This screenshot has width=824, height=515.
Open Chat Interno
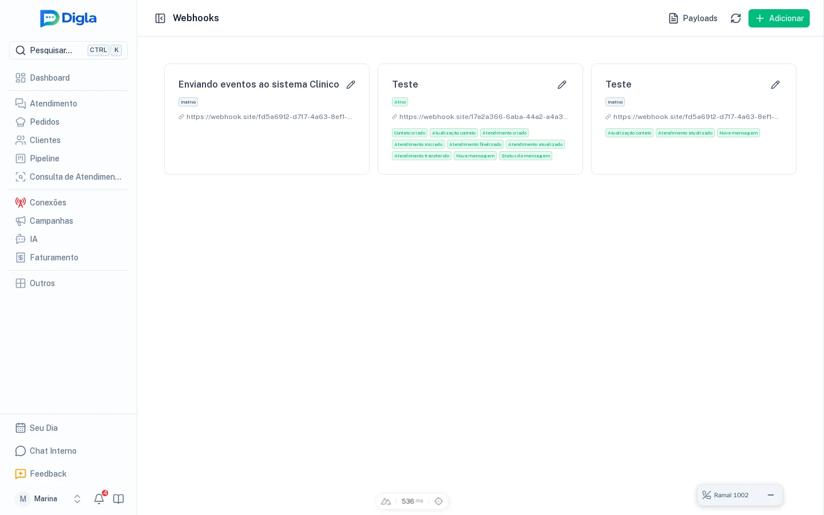(68, 451)
